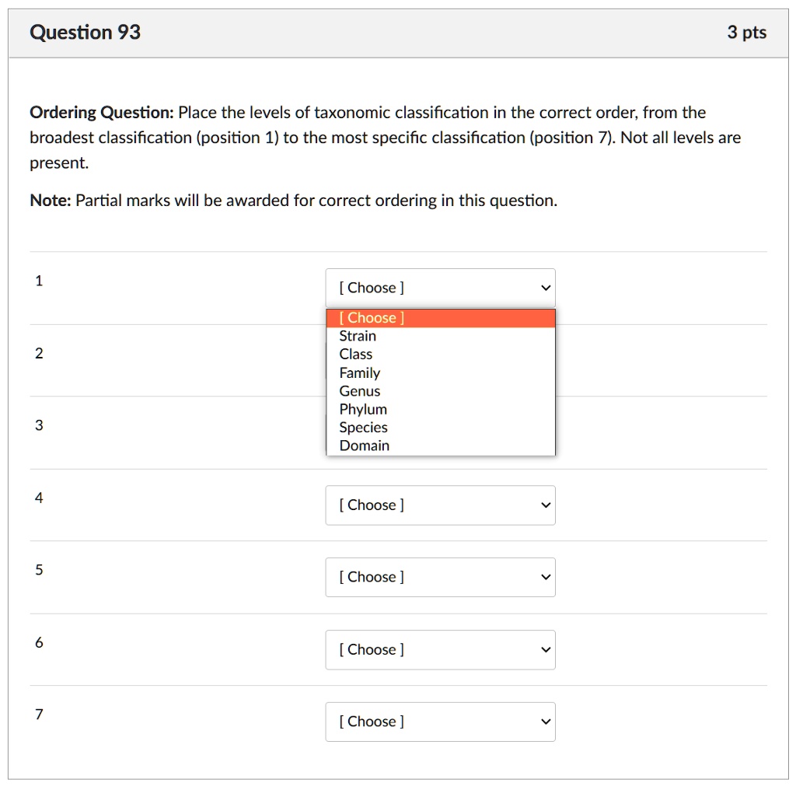Click the chevron on position 4 dropdown
The image size is (796, 790).
(543, 505)
